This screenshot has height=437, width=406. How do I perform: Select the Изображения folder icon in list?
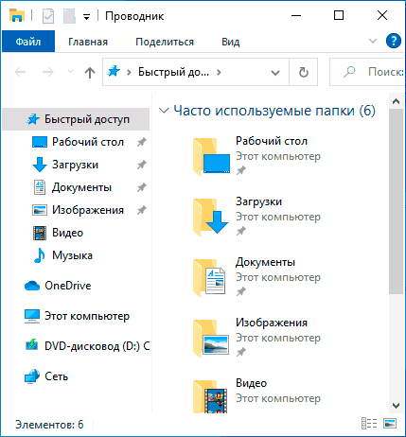click(x=211, y=338)
